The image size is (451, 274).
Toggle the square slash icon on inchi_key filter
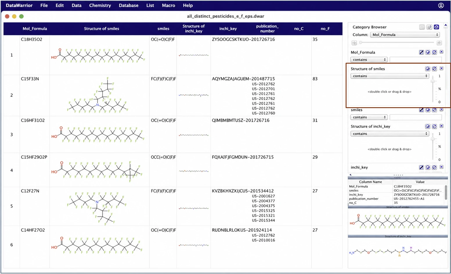coord(421,167)
